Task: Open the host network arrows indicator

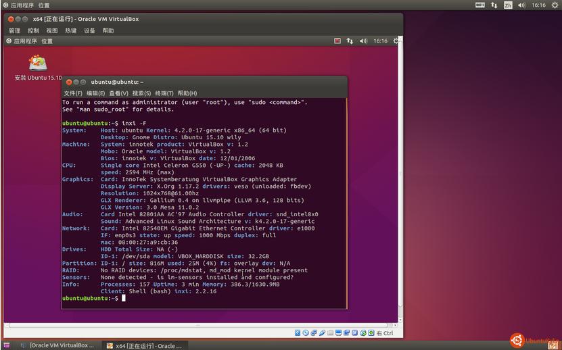Action: tap(494, 5)
